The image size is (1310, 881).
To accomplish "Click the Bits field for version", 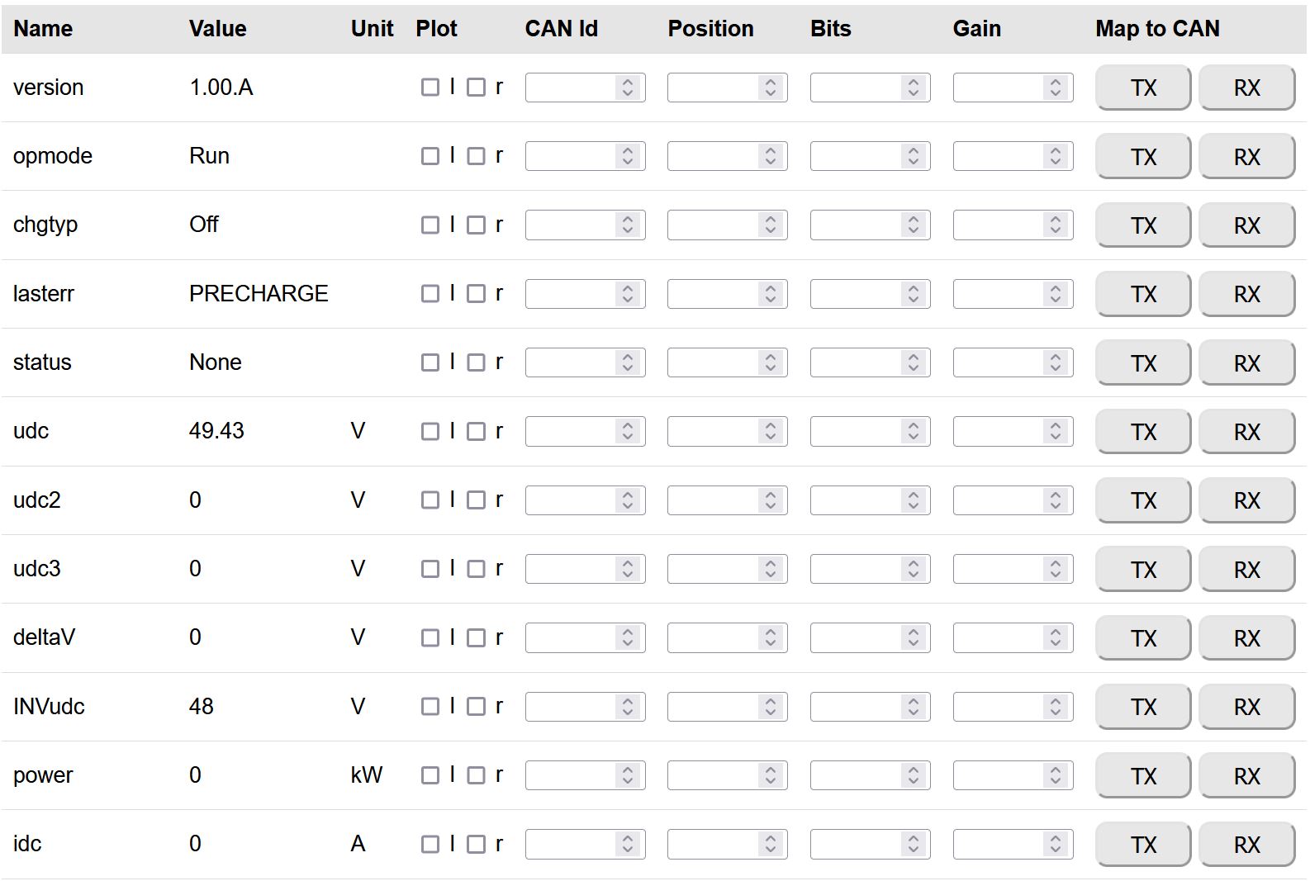I will point(856,88).
